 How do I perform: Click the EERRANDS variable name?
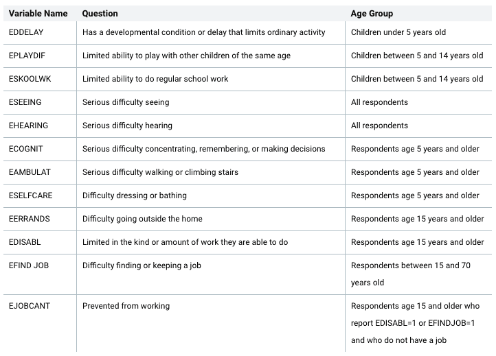[30, 219]
